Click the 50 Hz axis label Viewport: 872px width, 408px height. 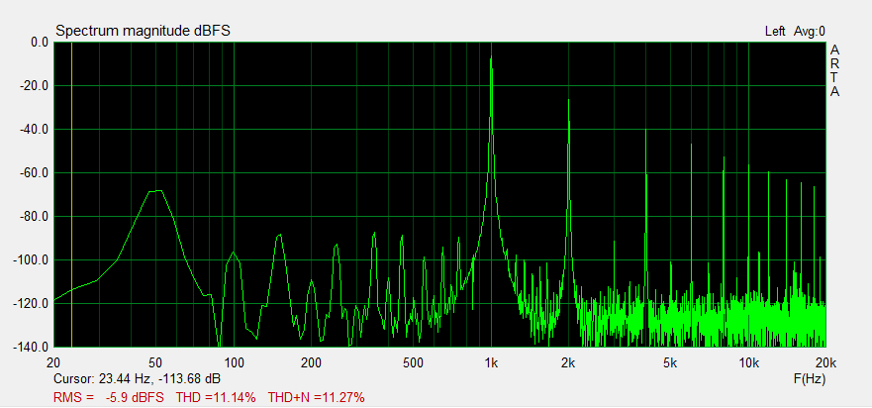tap(156, 363)
